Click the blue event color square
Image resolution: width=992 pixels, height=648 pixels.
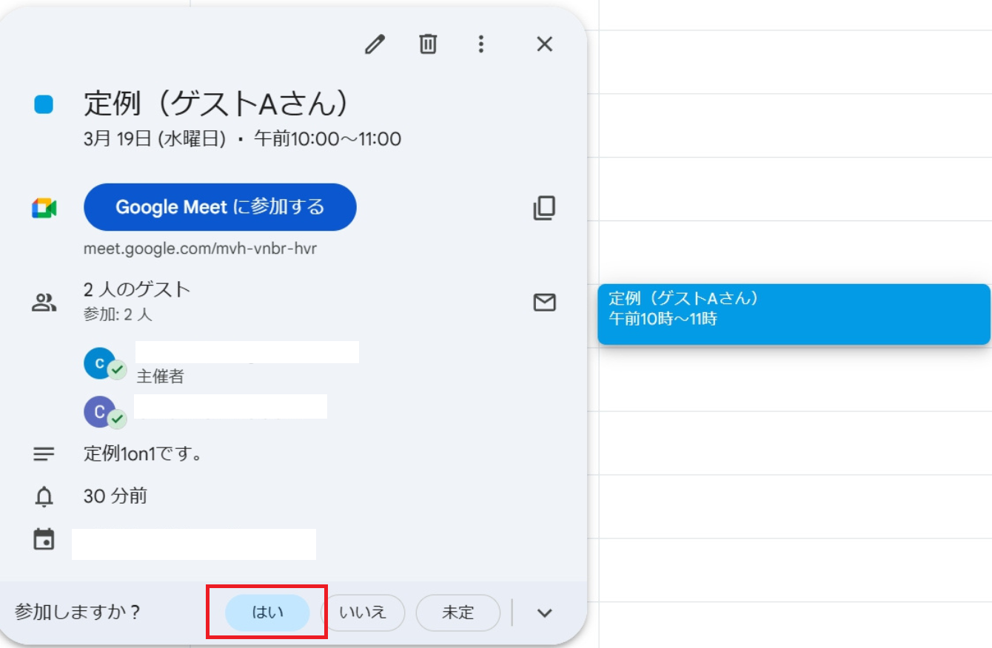(x=44, y=105)
